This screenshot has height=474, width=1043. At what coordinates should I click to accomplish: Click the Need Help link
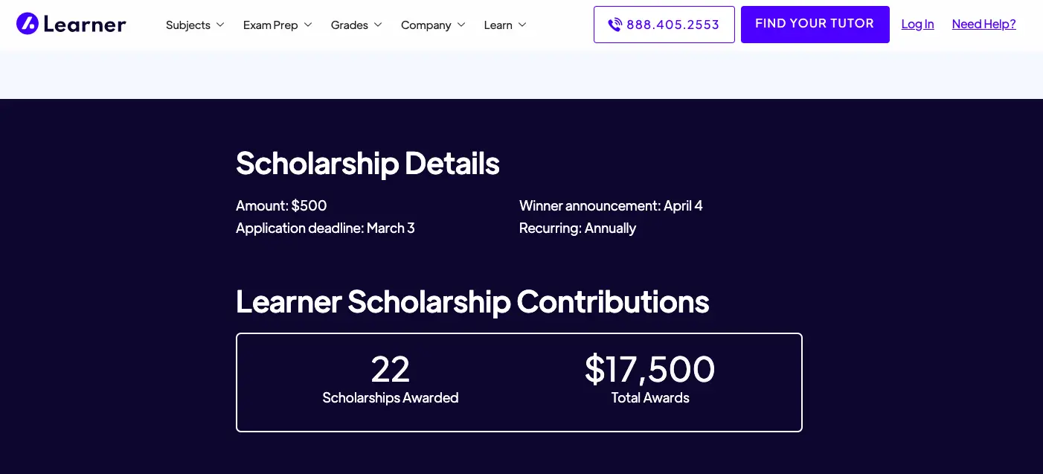click(x=983, y=24)
